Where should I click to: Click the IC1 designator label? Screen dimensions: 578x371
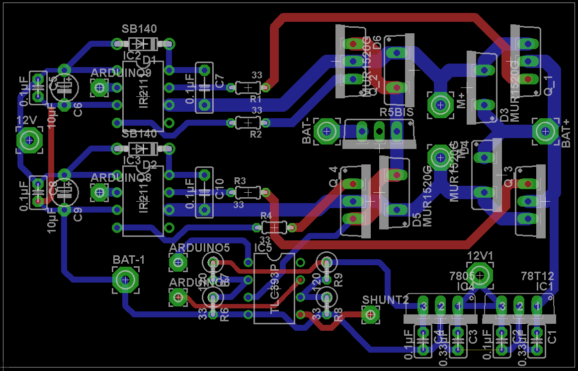click(545, 287)
